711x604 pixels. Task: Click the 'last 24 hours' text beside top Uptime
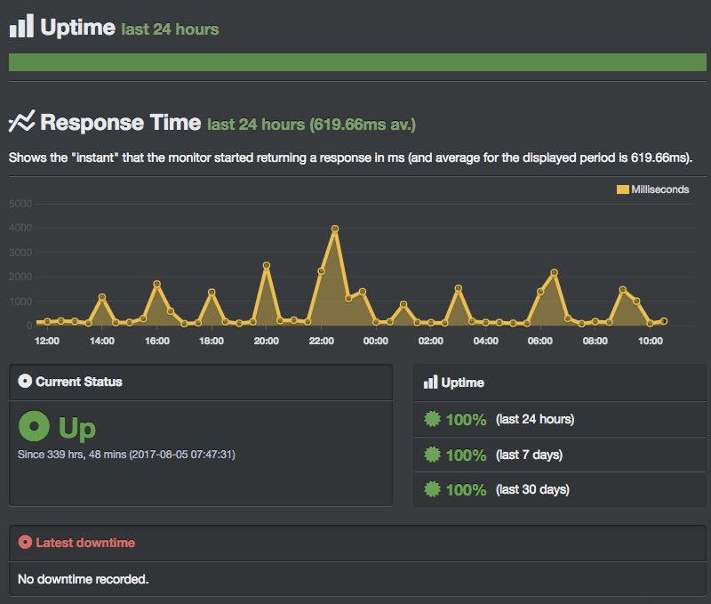170,29
